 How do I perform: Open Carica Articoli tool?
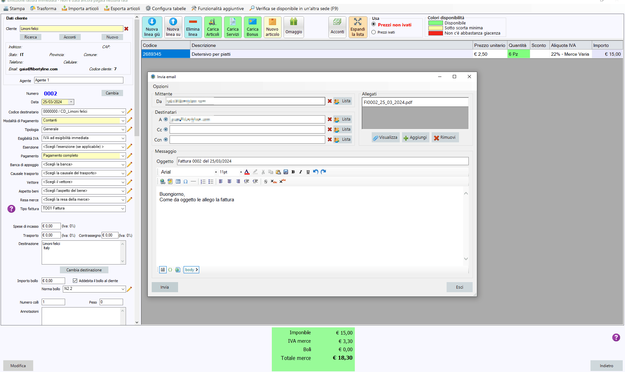coord(213,27)
